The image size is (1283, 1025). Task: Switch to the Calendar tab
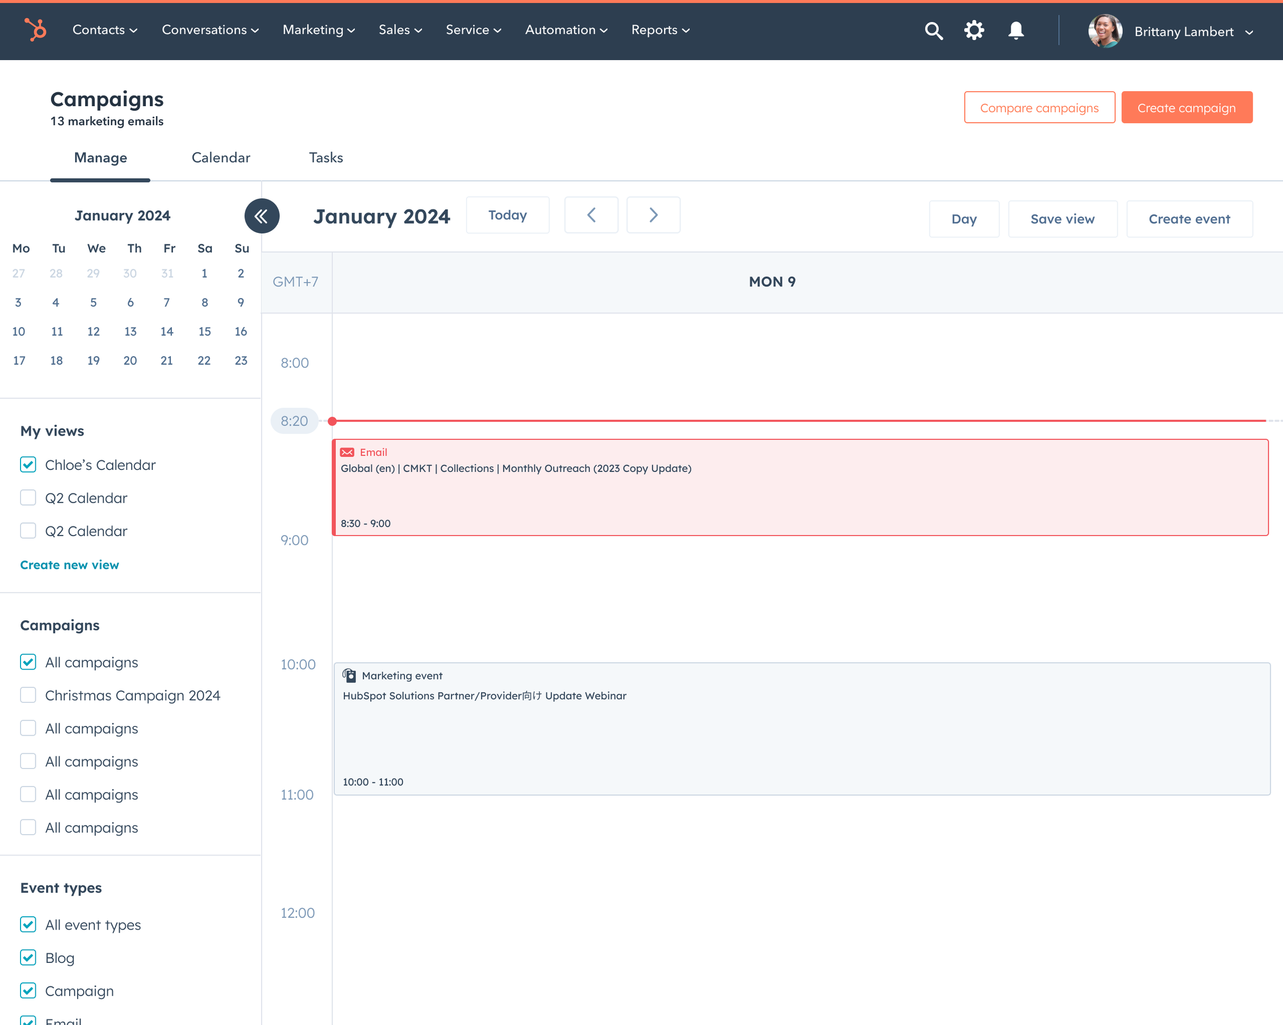221,157
